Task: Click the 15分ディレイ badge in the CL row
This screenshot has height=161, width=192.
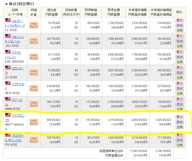Action: pyautogui.click(x=34, y=25)
